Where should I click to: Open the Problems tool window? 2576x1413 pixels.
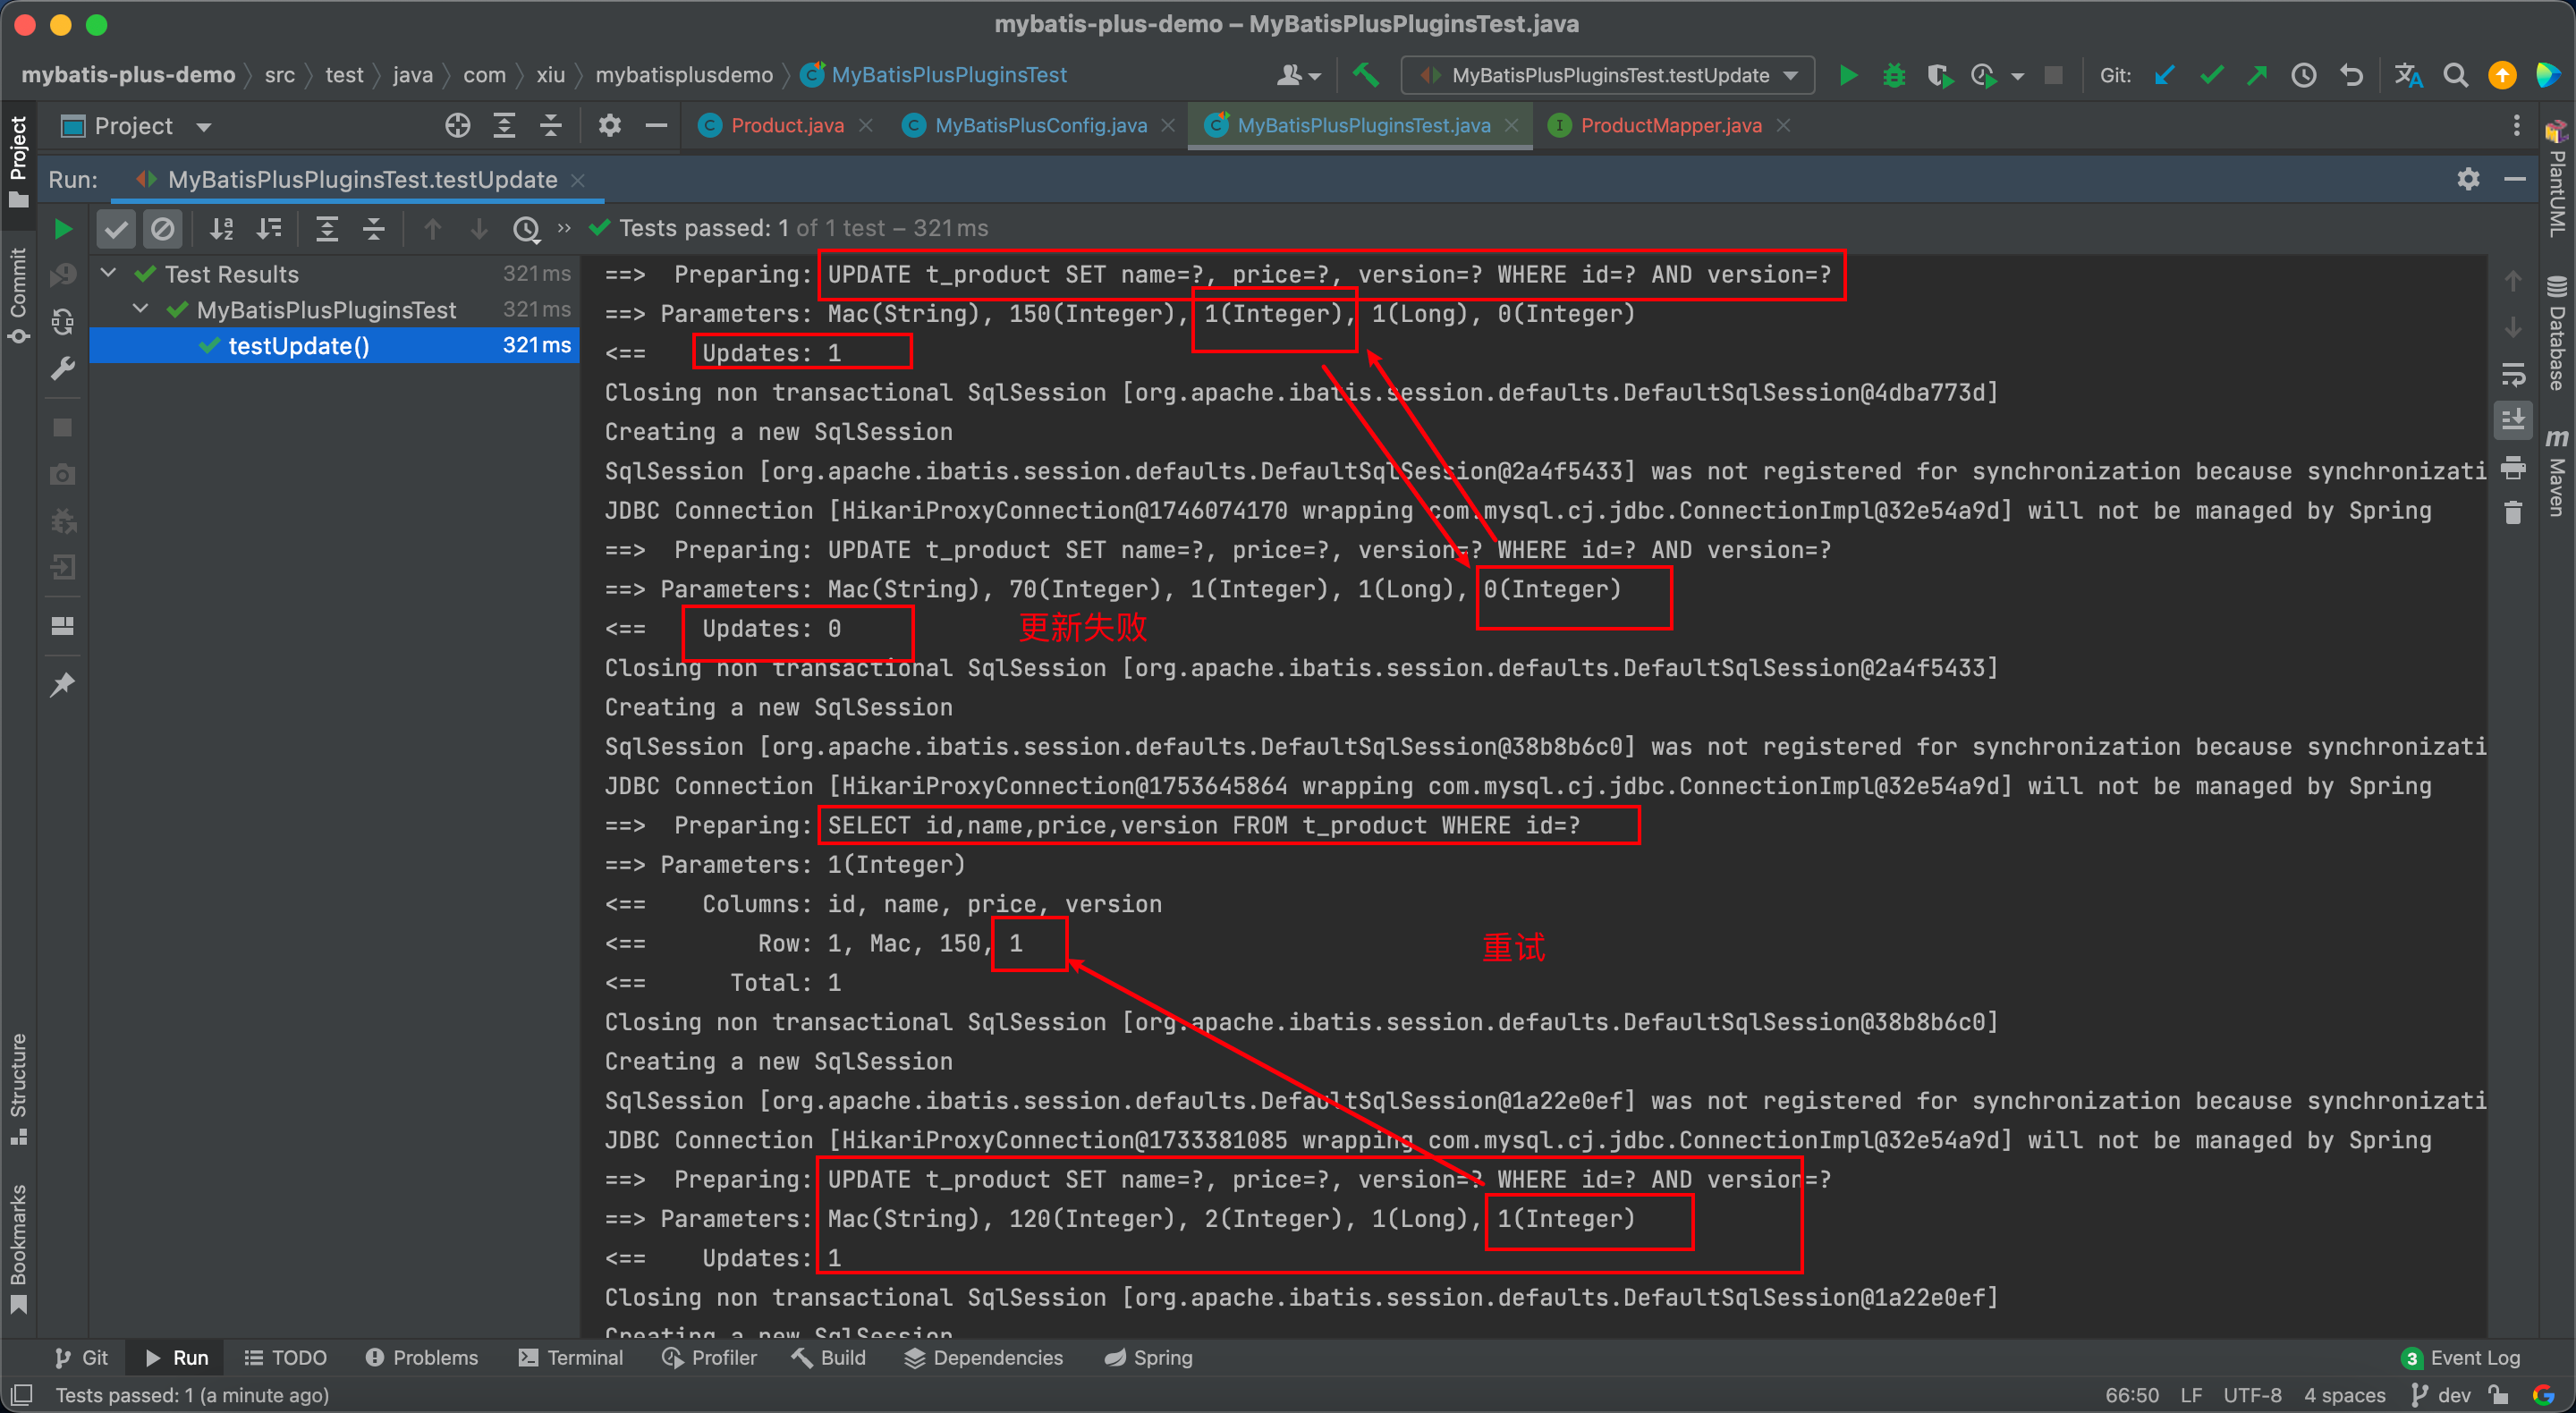tap(422, 1358)
